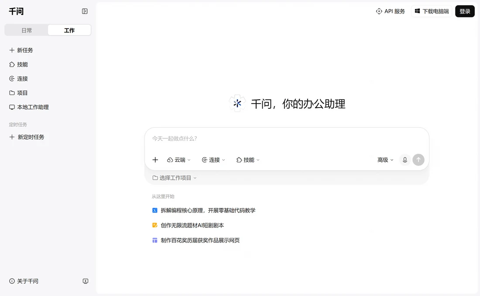480x296 pixels.
Task: Click the send arrow button
Action: point(418,160)
